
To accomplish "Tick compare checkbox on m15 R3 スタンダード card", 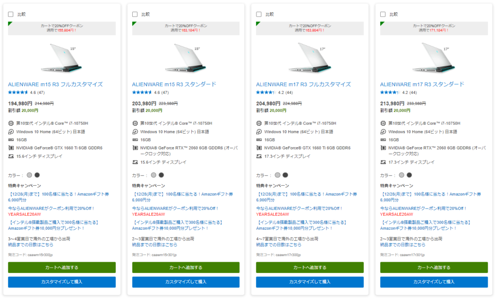I will click(x=135, y=14).
